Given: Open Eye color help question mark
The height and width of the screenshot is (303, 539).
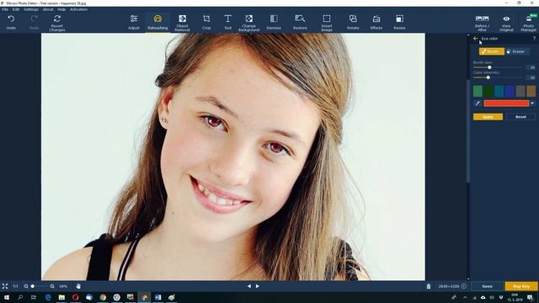Looking at the screenshot, I should coord(534,39).
